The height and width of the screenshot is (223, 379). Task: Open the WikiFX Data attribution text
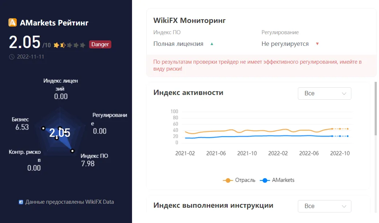point(69,202)
